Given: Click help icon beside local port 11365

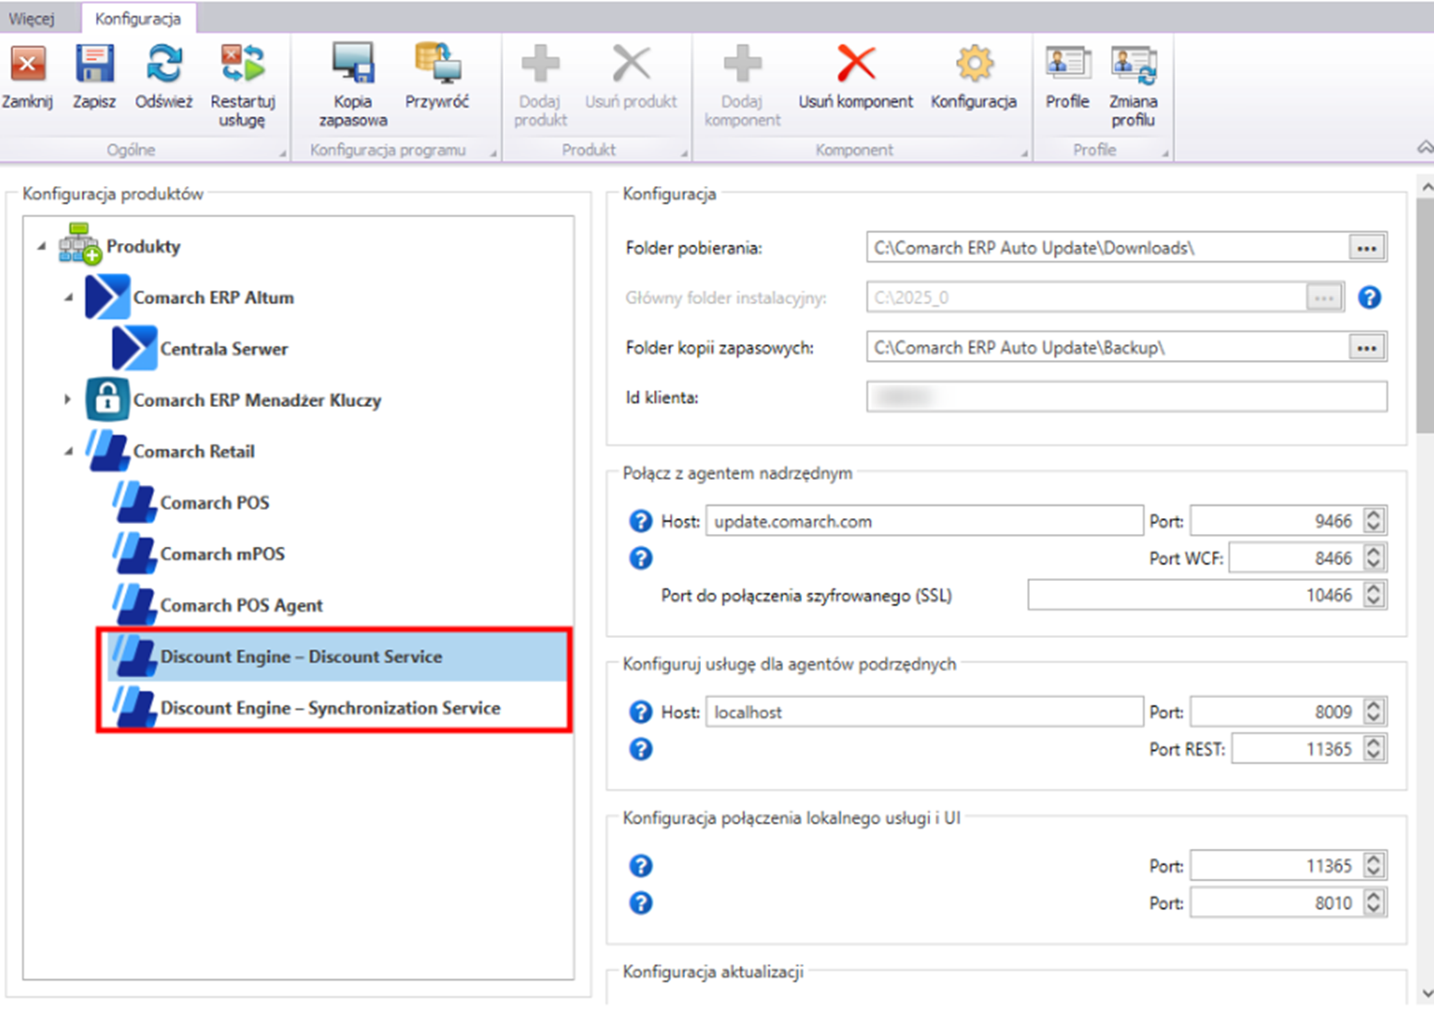Looking at the screenshot, I should (x=640, y=865).
